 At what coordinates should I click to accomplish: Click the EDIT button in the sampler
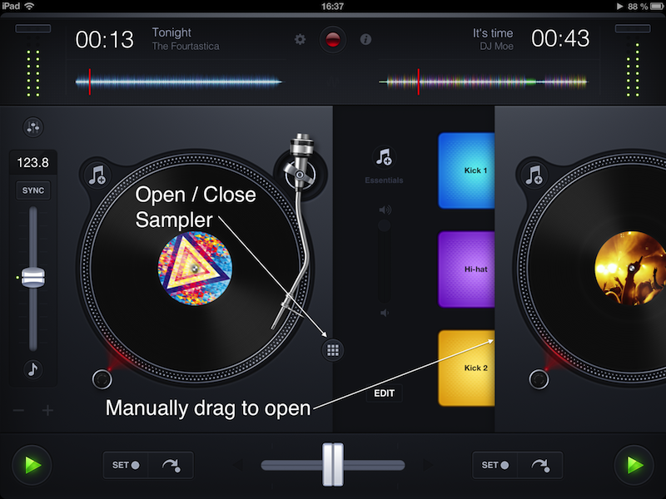click(x=384, y=393)
